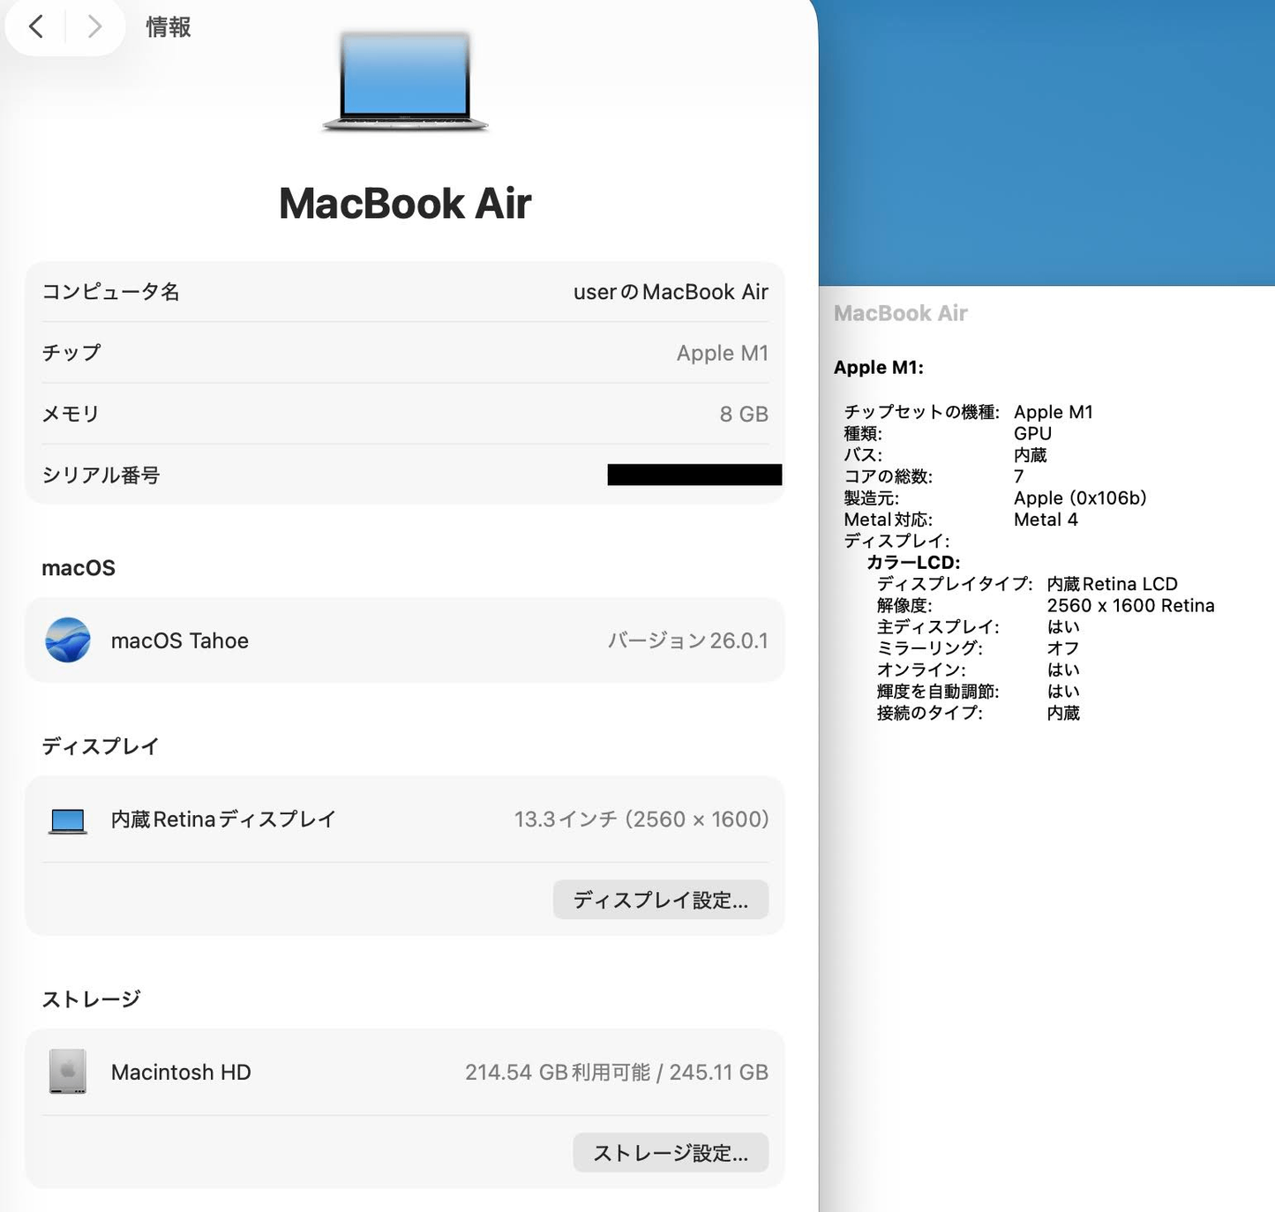This screenshot has height=1212, width=1275.
Task: Click the Macintosh HD drive icon
Action: coord(65,1071)
